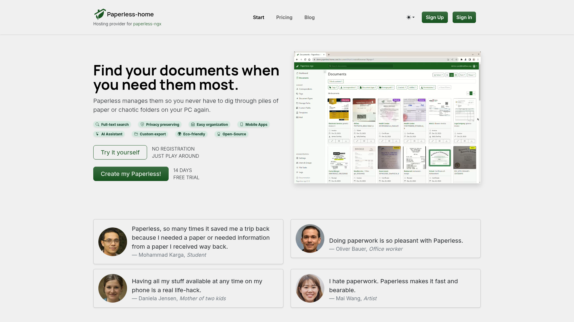This screenshot has width=574, height=322.
Task: Click the Privacy preserving shield icon
Action: (x=142, y=125)
